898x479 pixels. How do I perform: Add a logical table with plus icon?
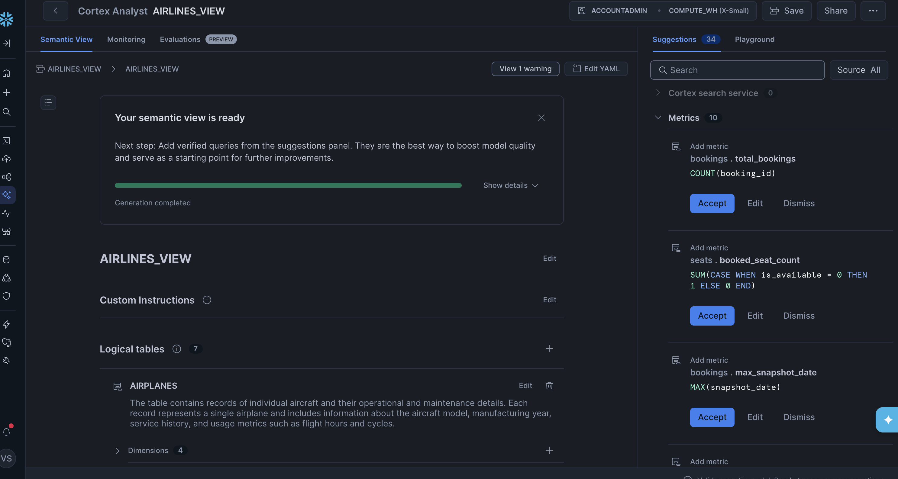click(549, 349)
